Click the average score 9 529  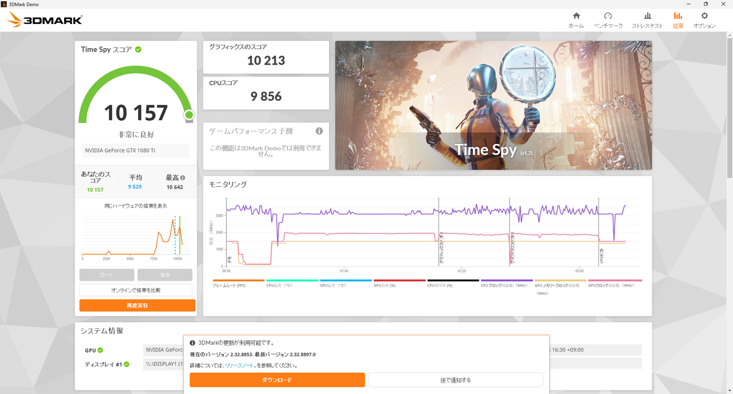[135, 187]
